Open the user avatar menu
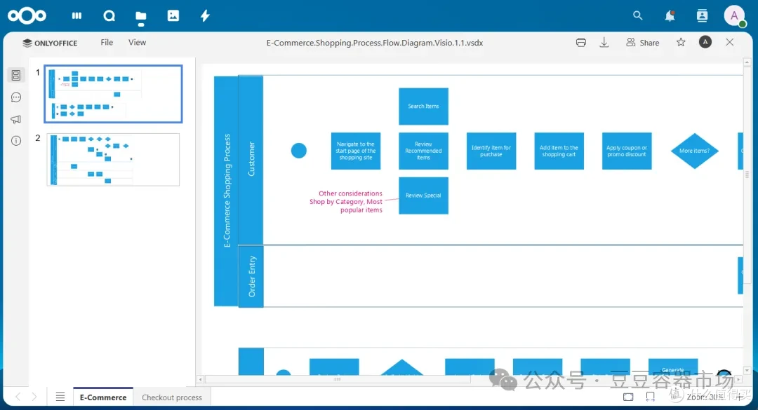The height and width of the screenshot is (410, 758). tap(734, 16)
